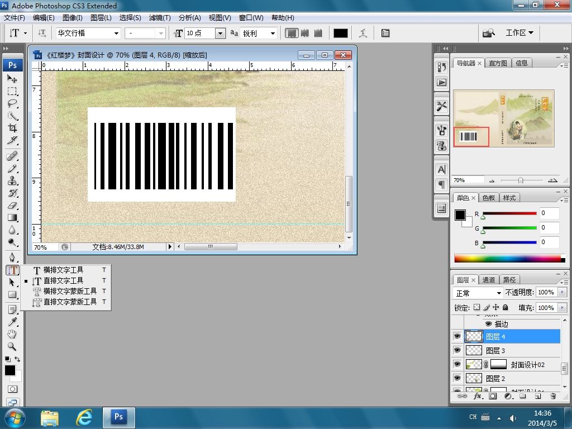Open the History panel from the dock
572x429 pixels.
[x=441, y=67]
